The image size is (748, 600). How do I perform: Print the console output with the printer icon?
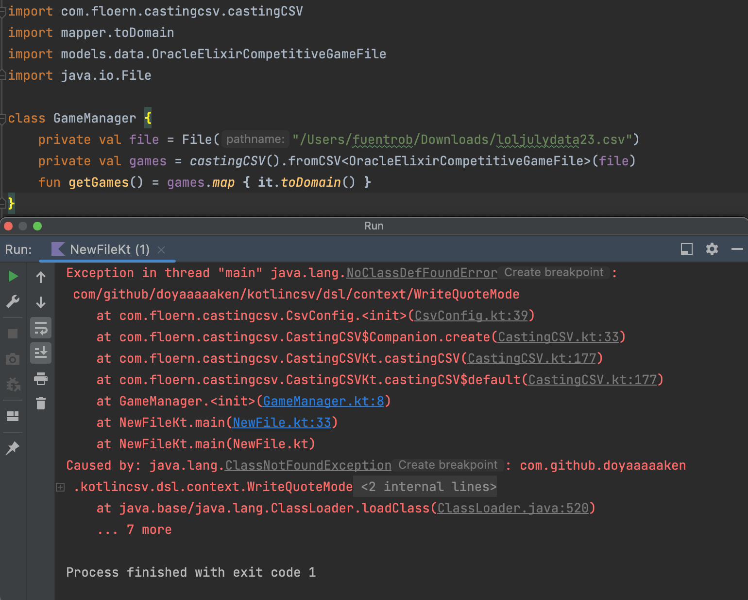click(x=41, y=378)
